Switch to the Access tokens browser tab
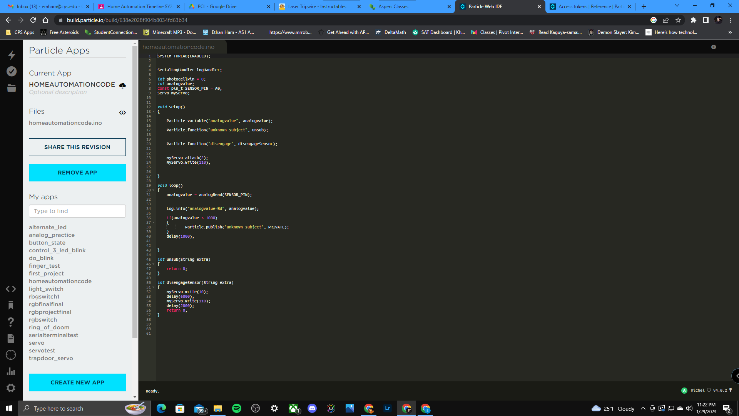 pos(585,7)
